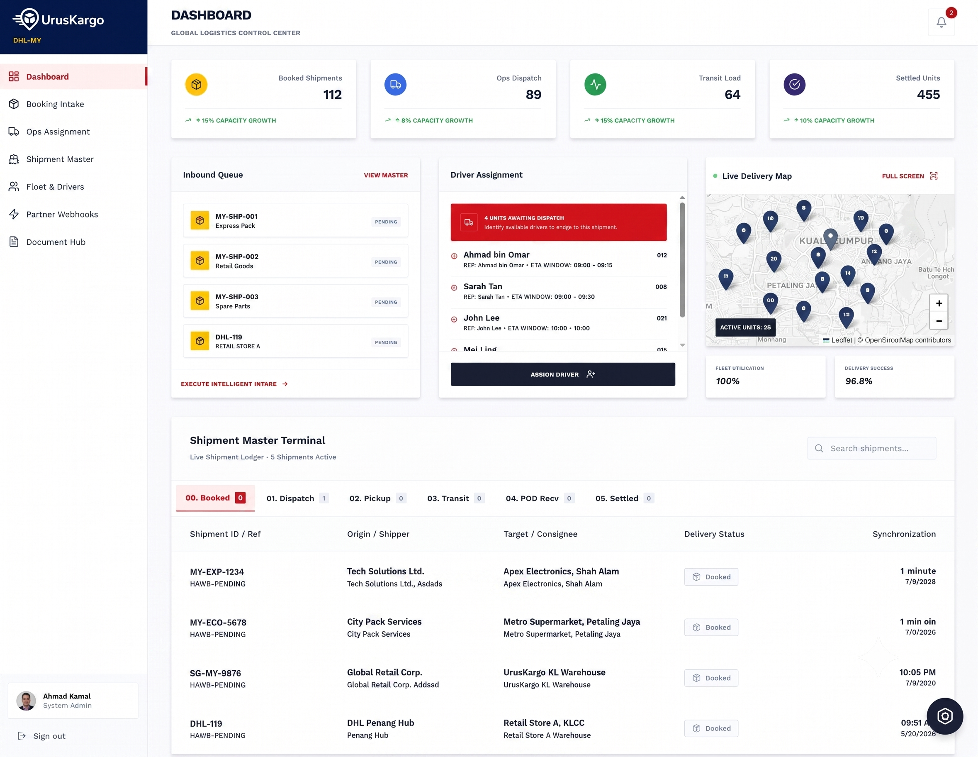Image resolution: width=978 pixels, height=757 pixels.
Task: Switch to 01. Dispatch tab
Action: tap(297, 498)
